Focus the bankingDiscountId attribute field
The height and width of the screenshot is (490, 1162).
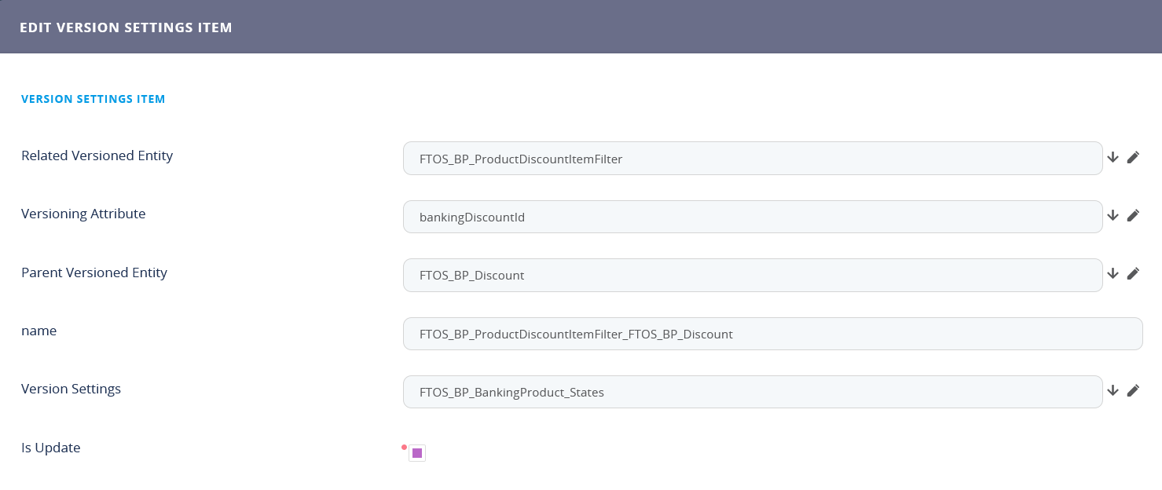(752, 217)
